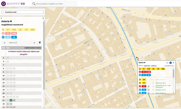Click the BudapestGO logo

click(13, 4)
